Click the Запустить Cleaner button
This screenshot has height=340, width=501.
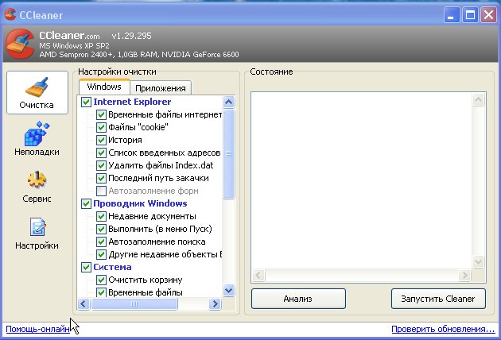click(438, 299)
